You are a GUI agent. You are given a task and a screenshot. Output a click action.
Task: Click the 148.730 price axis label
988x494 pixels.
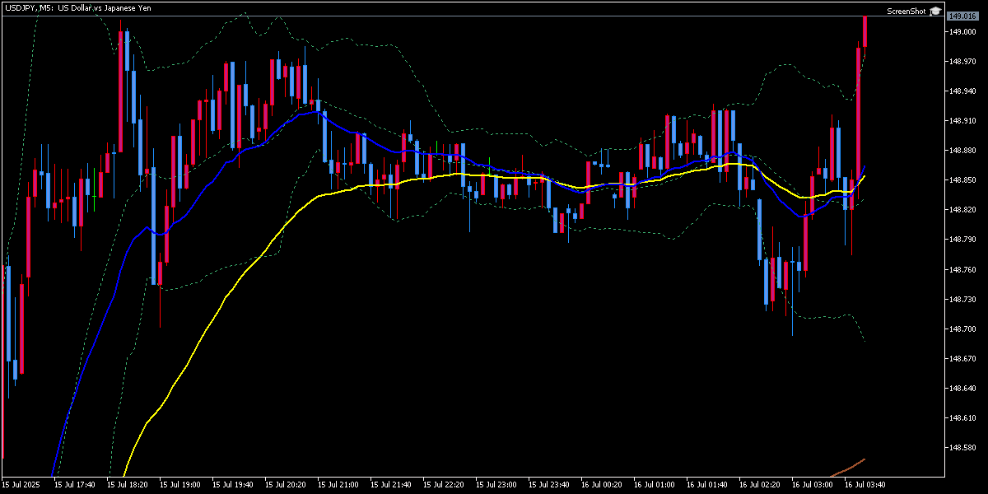coord(962,299)
